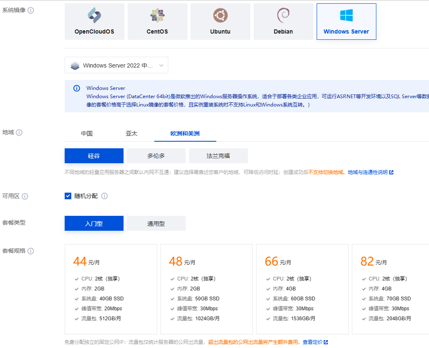Toggle the 随机分配 checkbox
Screen dimensions: 429x348
68,196
